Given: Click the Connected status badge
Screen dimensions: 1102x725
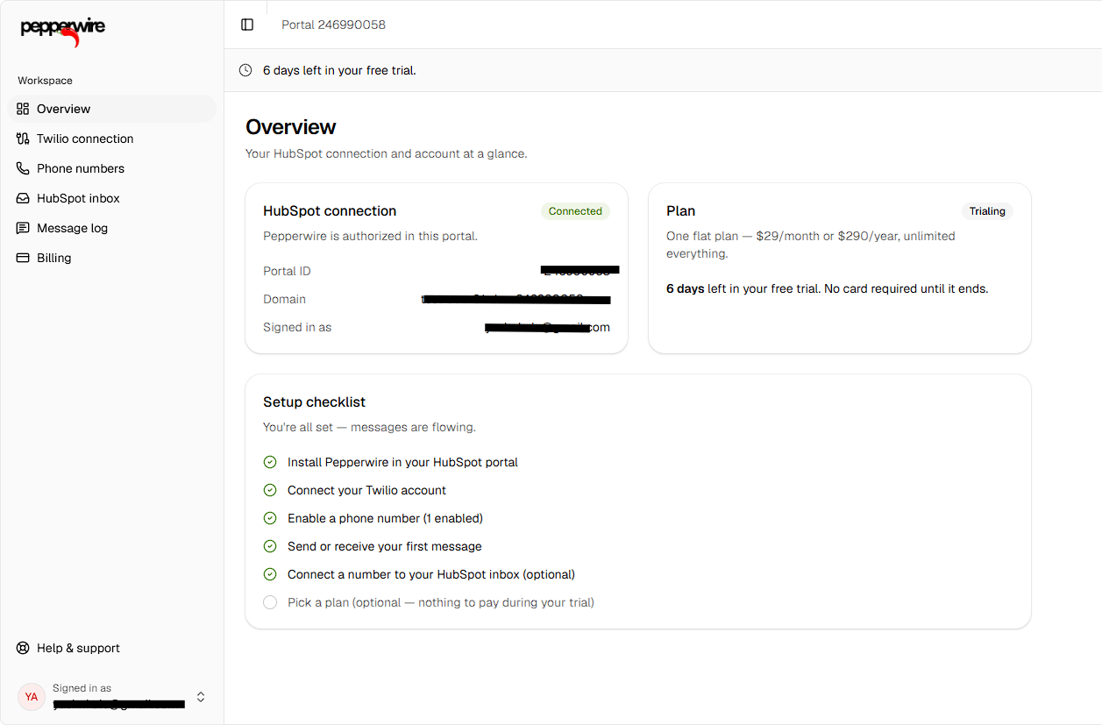Looking at the screenshot, I should (x=575, y=211).
